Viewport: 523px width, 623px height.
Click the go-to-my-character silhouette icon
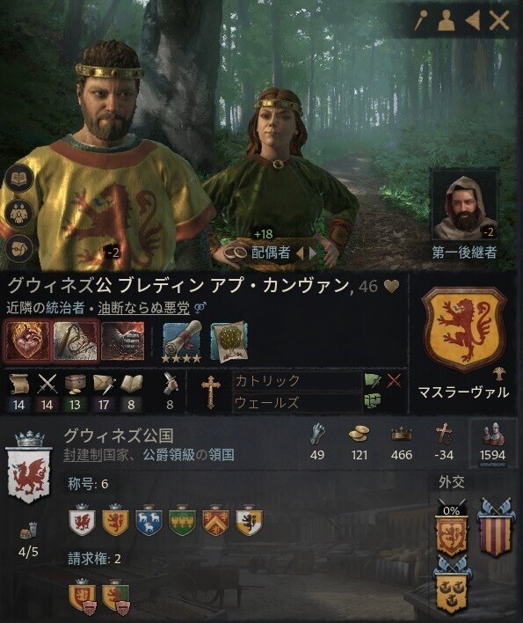pos(447,20)
